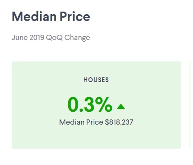This screenshot has width=193, height=165.
Task: Click the word Change in the subtitle
Action: pos(77,38)
